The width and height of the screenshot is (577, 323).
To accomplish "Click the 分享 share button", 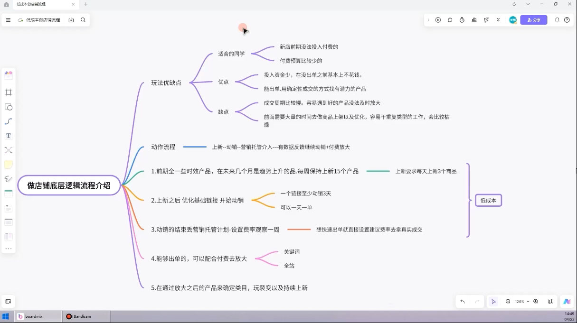I will 534,20.
